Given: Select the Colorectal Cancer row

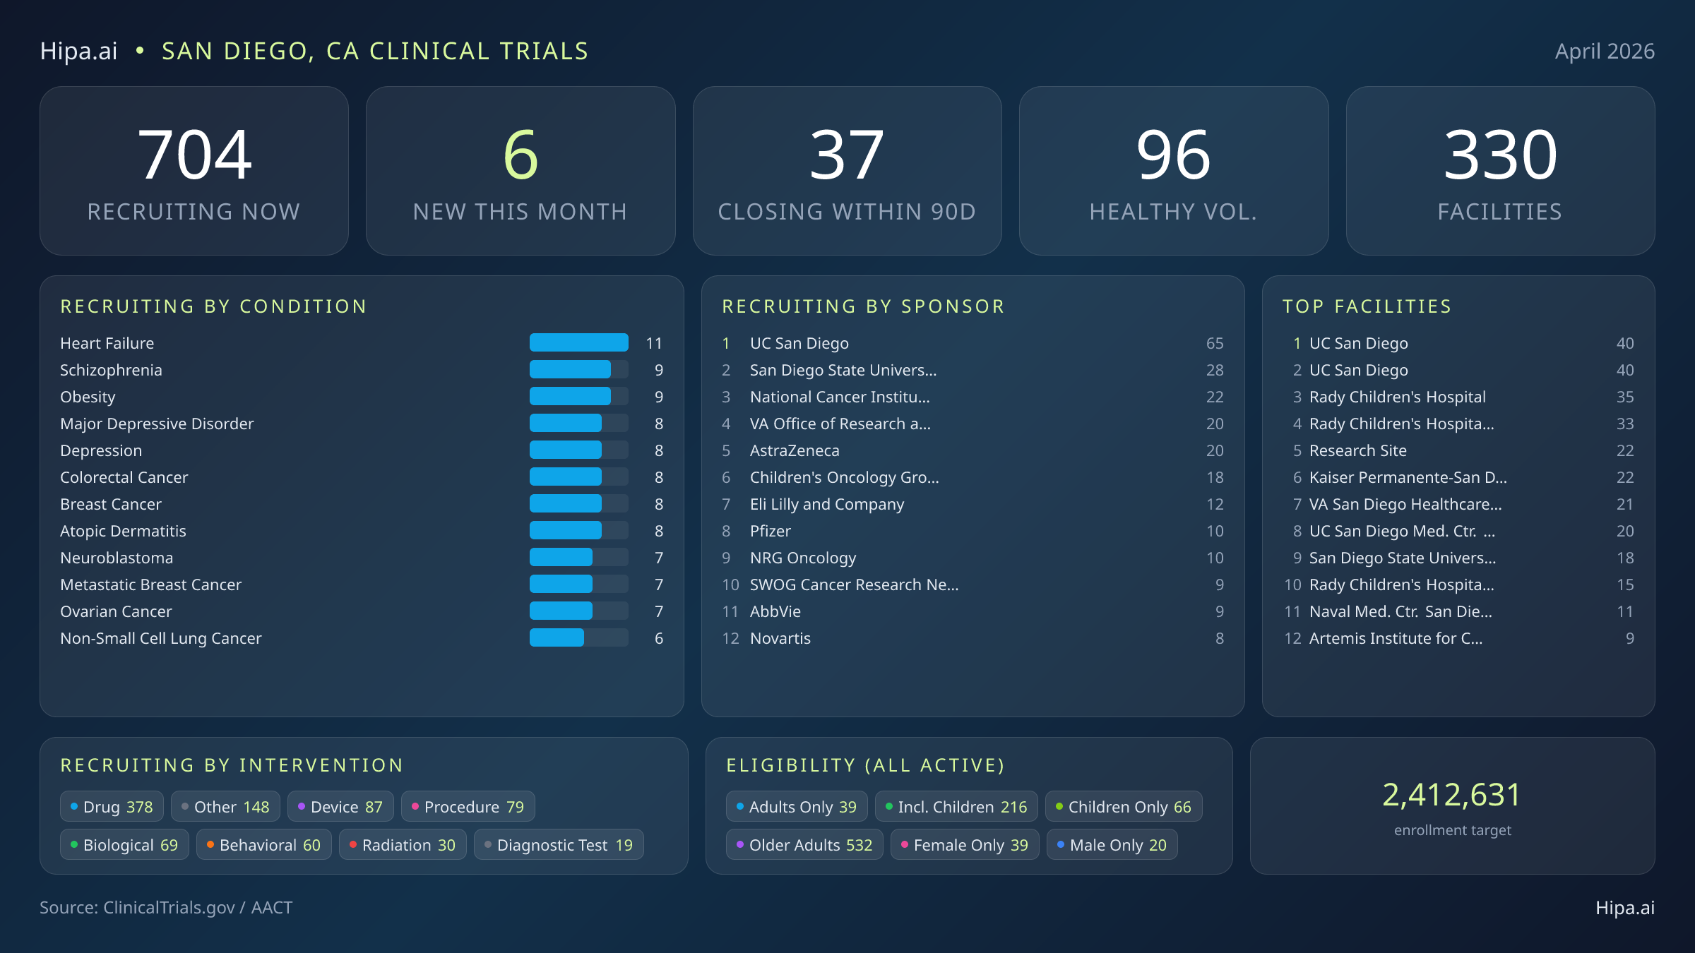Looking at the screenshot, I should (x=362, y=477).
